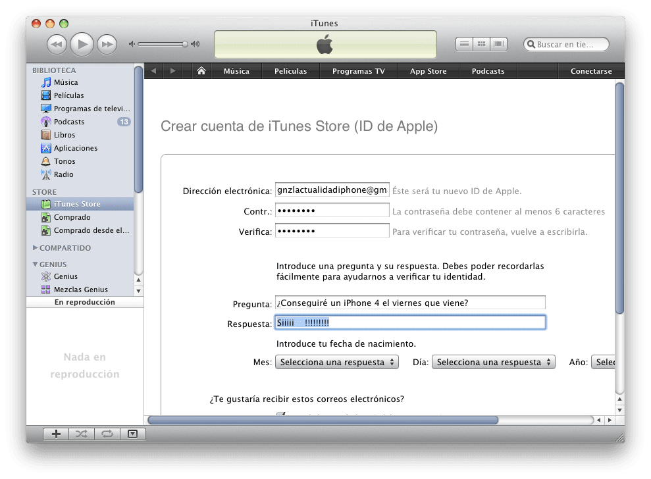Click the search magnifier icon
Screen dimensions: 651x479
click(x=531, y=44)
